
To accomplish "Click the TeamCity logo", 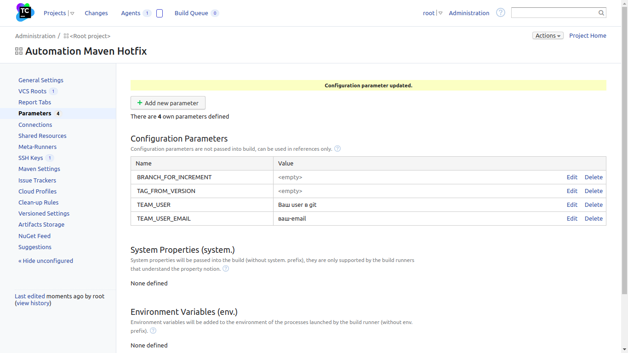I will click(25, 12).
